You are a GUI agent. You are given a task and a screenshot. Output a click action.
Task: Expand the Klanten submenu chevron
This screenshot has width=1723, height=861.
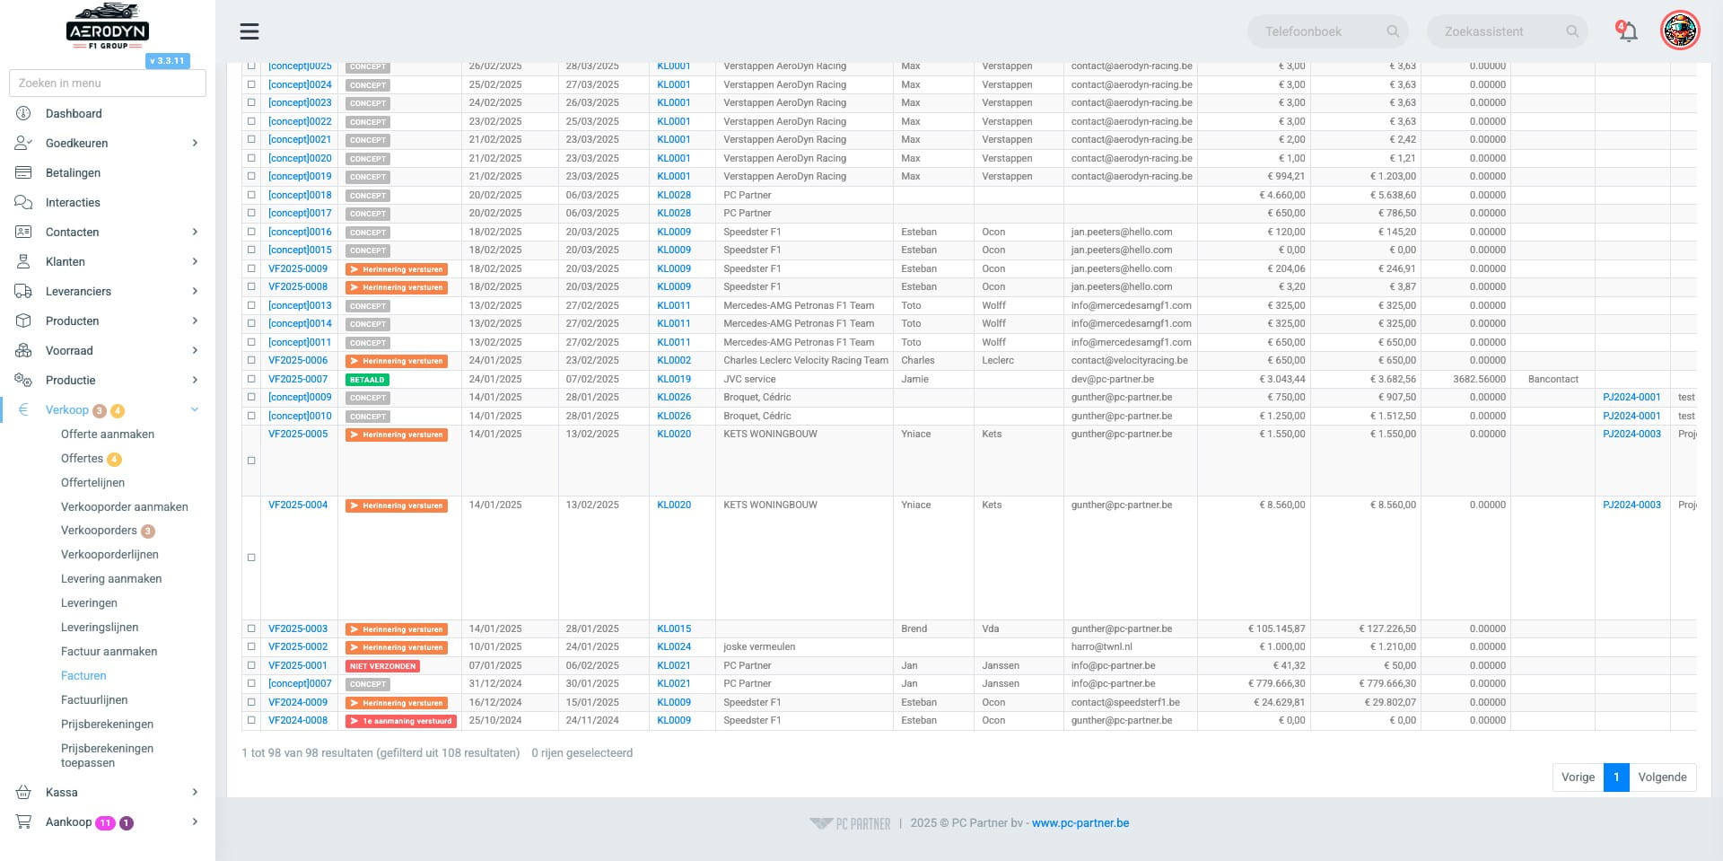point(195,262)
